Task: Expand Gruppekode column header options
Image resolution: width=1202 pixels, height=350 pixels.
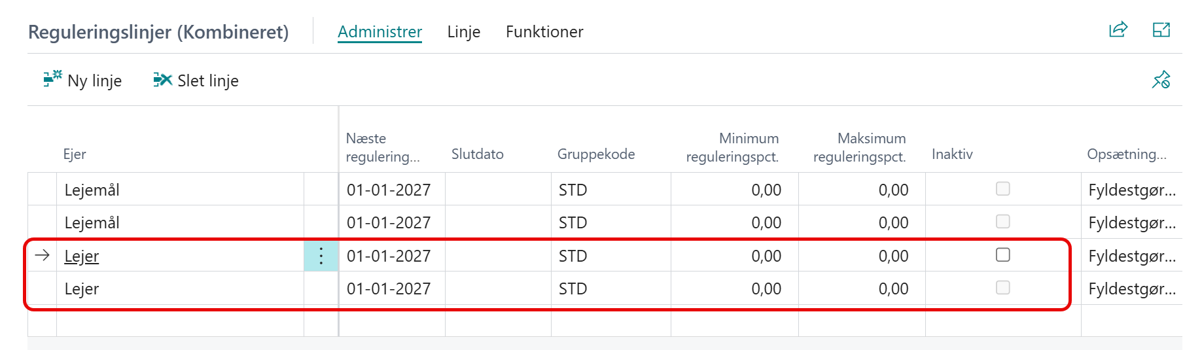Action: click(x=596, y=154)
